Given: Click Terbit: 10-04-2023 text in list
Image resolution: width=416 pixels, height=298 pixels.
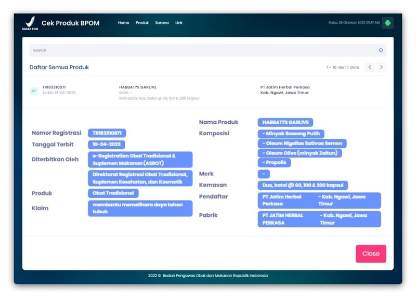Looking at the screenshot, I should [x=59, y=93].
